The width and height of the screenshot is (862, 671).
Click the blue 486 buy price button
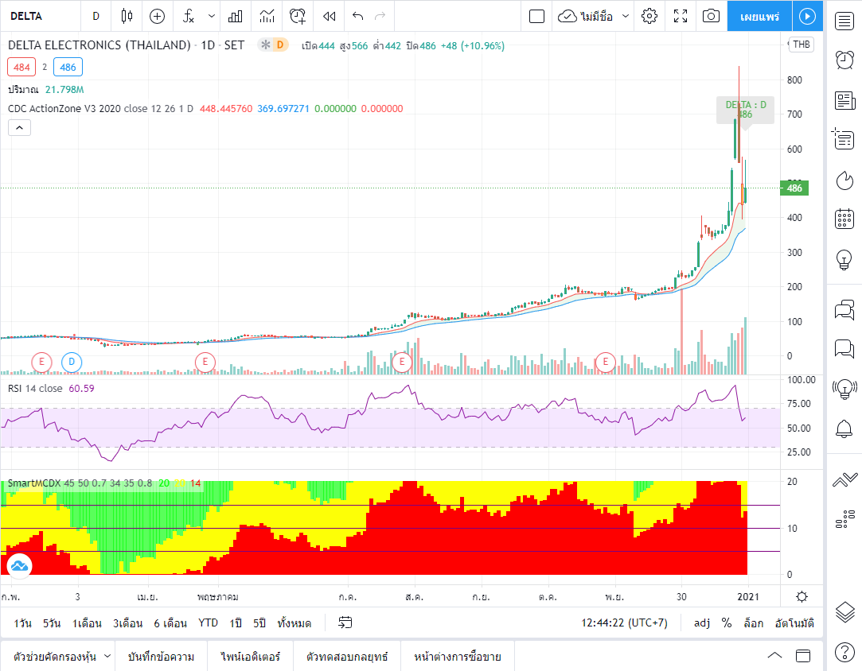click(68, 67)
